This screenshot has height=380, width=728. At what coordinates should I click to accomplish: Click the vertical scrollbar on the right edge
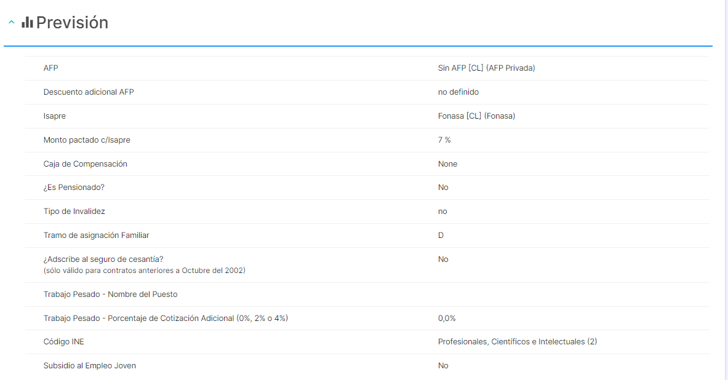click(x=726, y=184)
